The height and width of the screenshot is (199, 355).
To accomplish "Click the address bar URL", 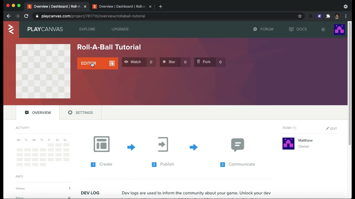I will pos(93,16).
